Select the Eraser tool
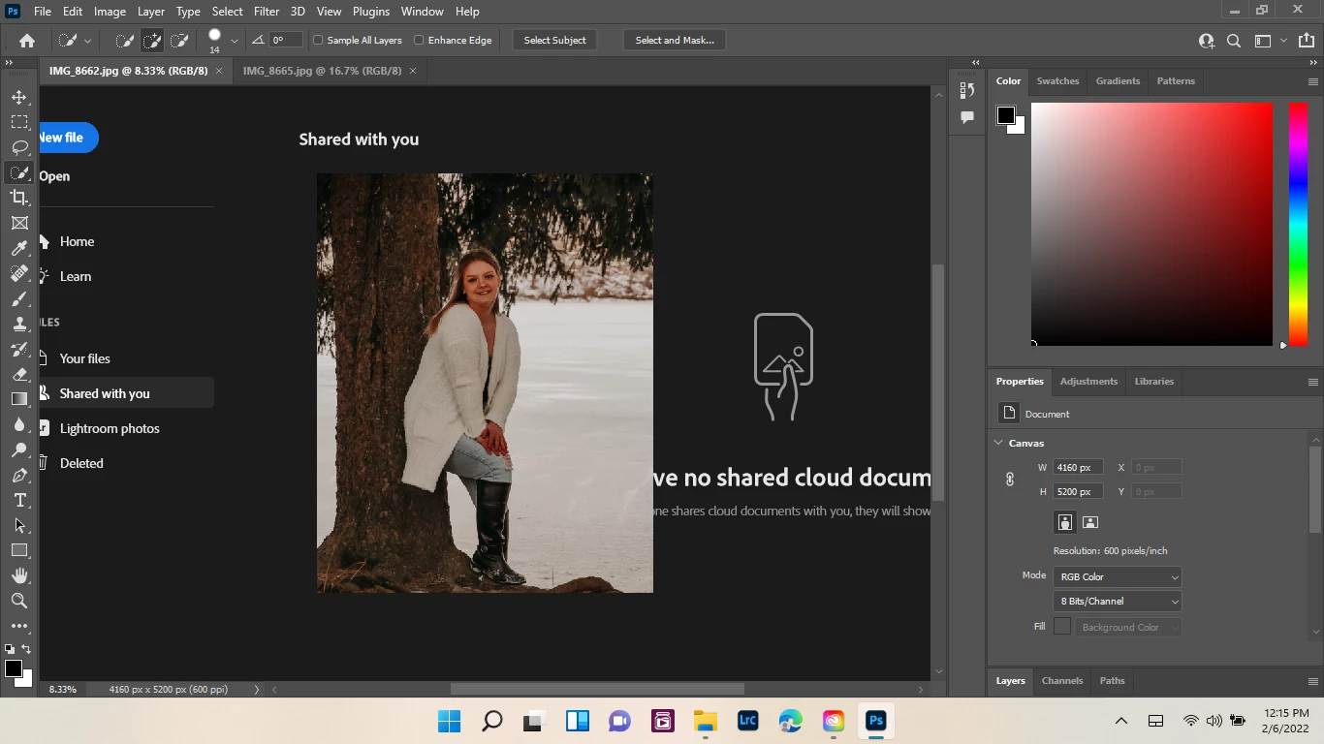 click(19, 374)
